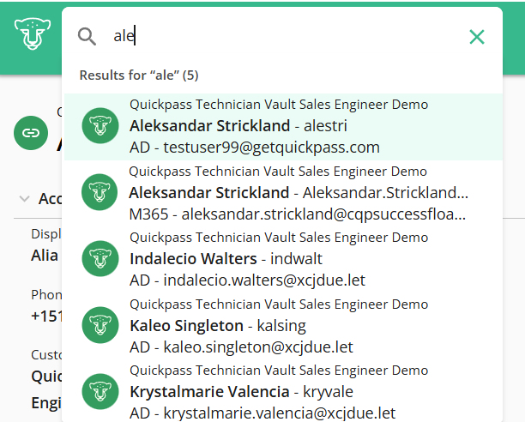
Task: Select Aleksandar Strickland M365 account result
Action: pos(299,192)
